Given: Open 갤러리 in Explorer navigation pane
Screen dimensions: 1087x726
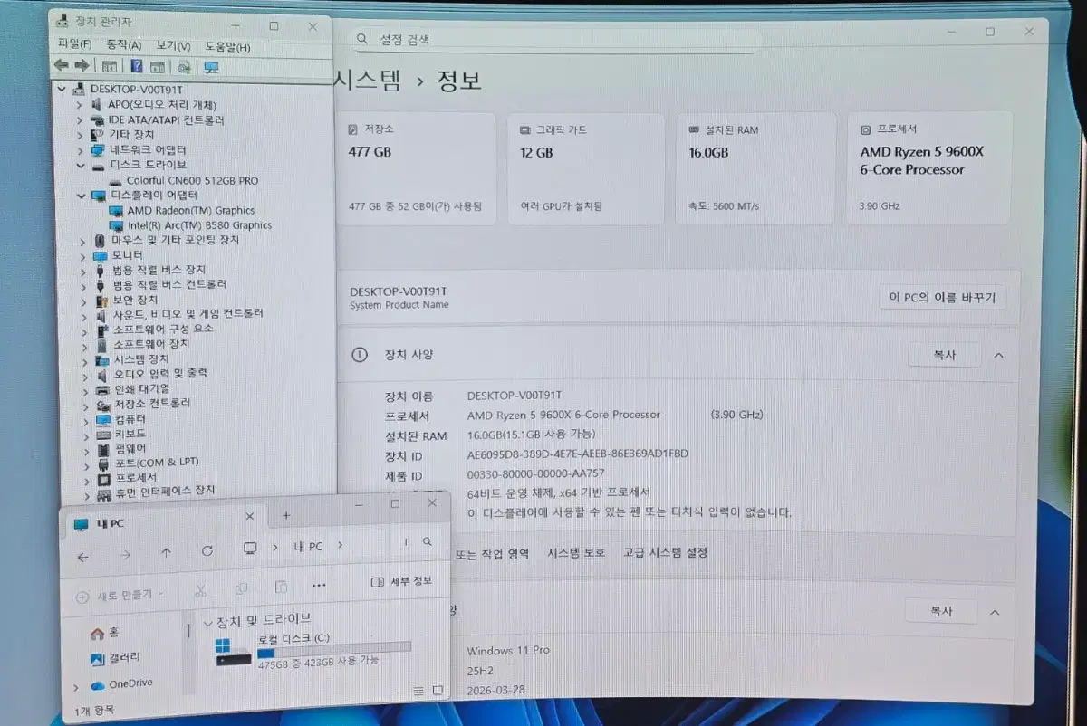Looking at the screenshot, I should [115, 657].
